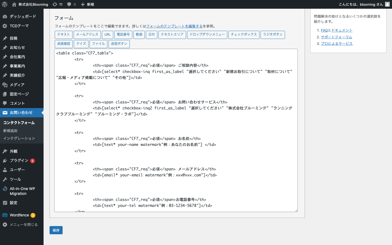
Task: Open the ドキュメント link
Action: (x=342, y=30)
